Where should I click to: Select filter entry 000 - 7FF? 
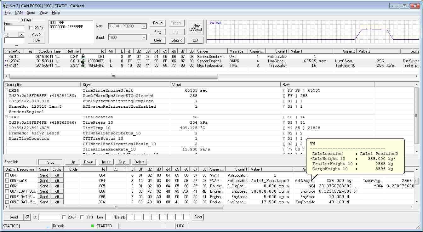tap(57, 23)
